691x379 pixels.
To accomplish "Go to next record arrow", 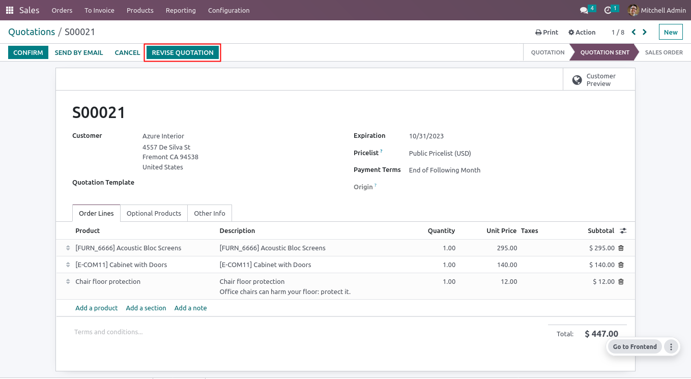I will (645, 32).
